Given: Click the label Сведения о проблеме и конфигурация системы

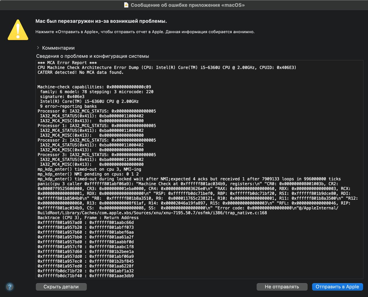Looking at the screenshot, I should 93,56.
